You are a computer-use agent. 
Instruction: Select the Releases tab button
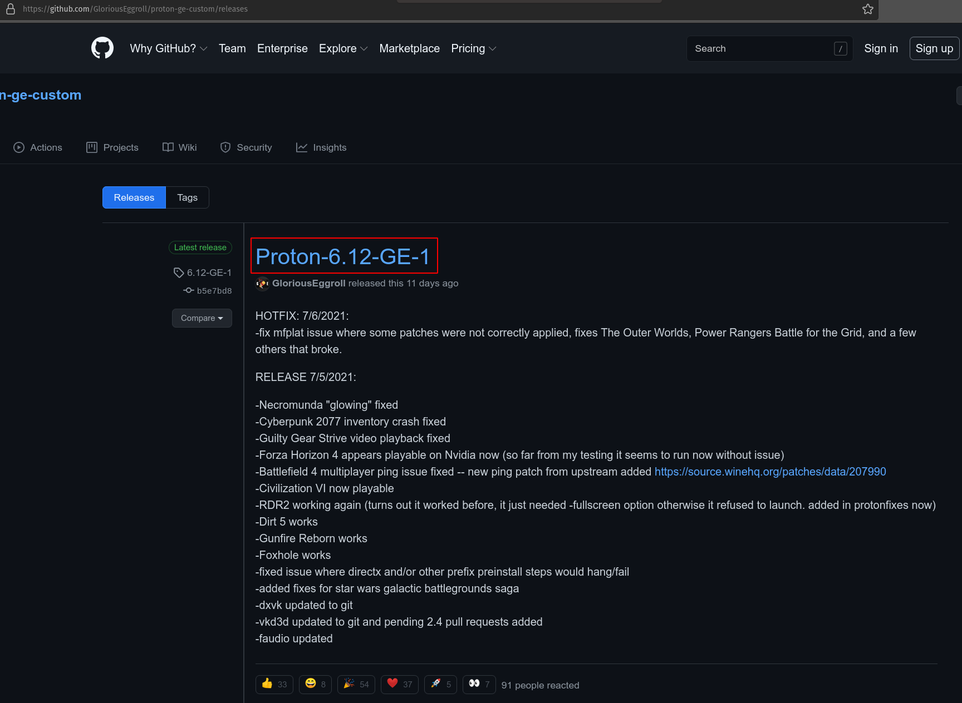click(x=134, y=197)
